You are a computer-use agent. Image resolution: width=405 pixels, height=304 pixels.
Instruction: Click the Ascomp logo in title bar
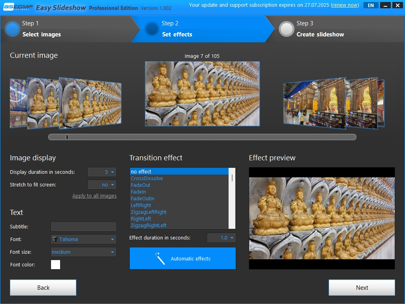coord(18,7)
